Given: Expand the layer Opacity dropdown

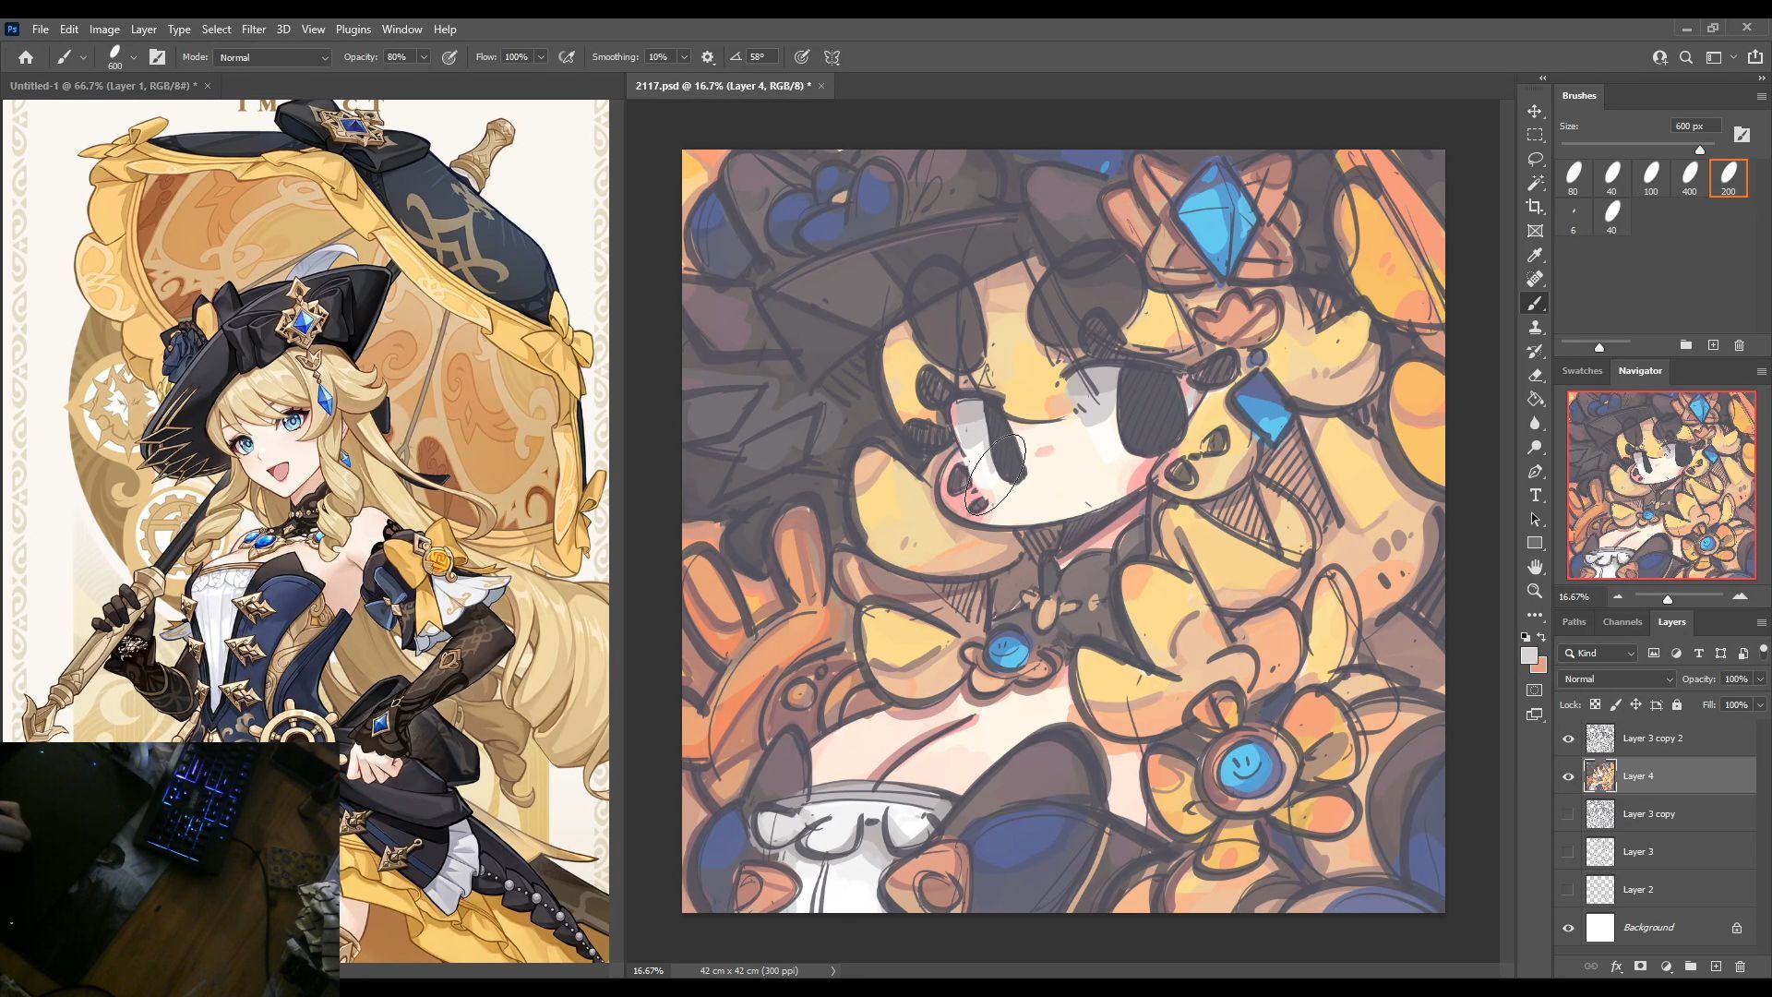Looking at the screenshot, I should pyautogui.click(x=1760, y=679).
